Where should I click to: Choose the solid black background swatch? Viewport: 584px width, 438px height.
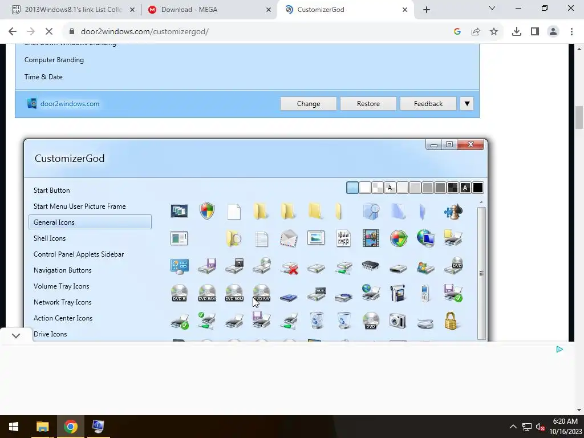[478, 188]
